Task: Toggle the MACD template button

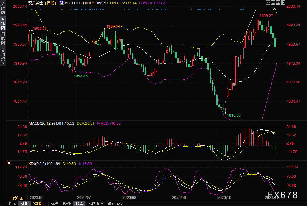Action: pyautogui.click(x=67, y=204)
